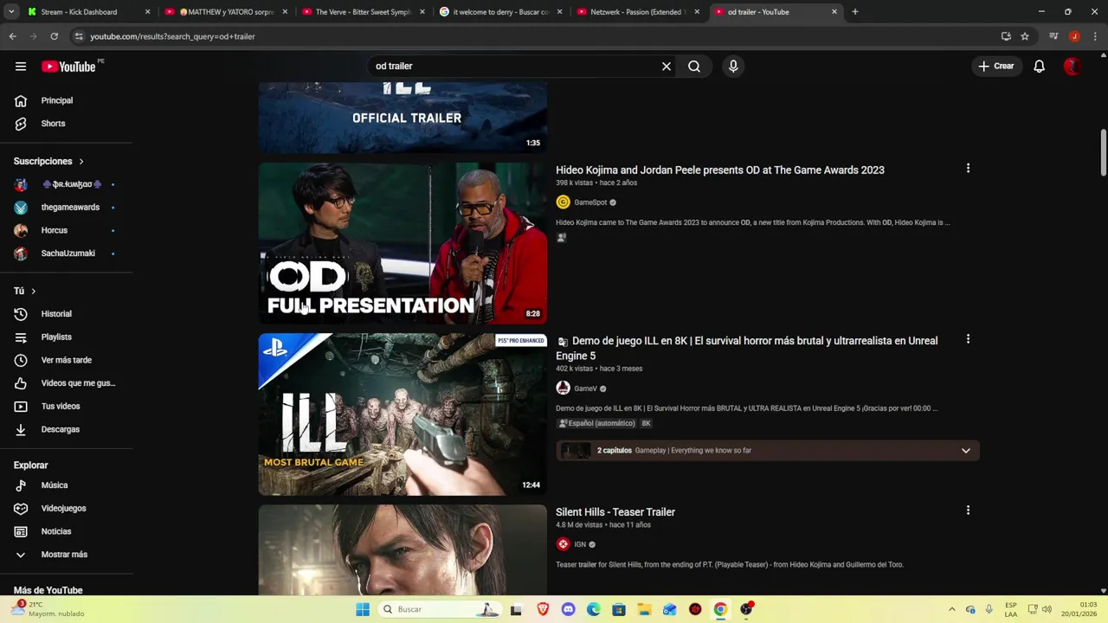Open the Demo de juego ILL en 8K title
This screenshot has width=1108, height=623.
746,348
